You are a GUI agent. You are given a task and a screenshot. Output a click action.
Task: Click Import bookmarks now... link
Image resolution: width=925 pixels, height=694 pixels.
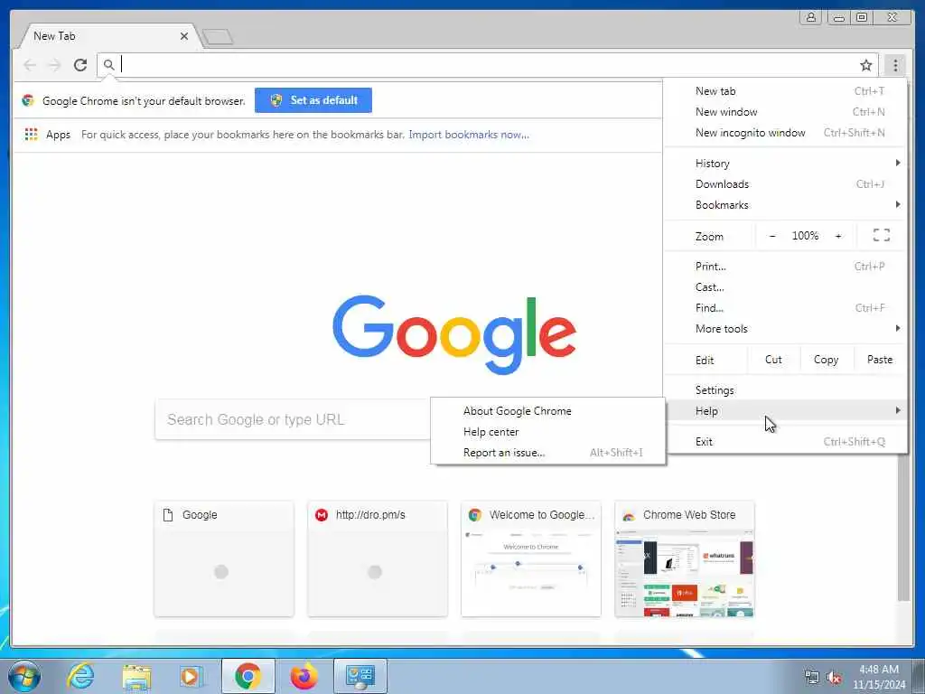[469, 135]
